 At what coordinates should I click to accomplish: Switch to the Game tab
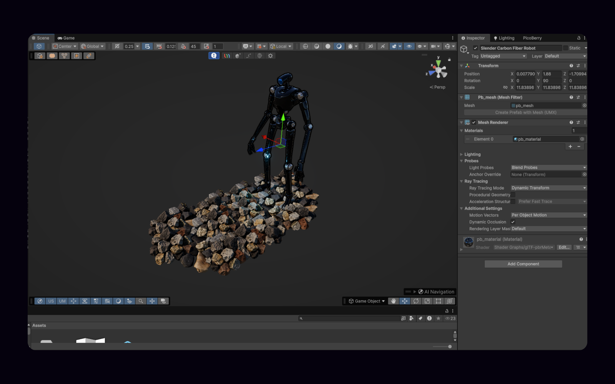coord(66,38)
